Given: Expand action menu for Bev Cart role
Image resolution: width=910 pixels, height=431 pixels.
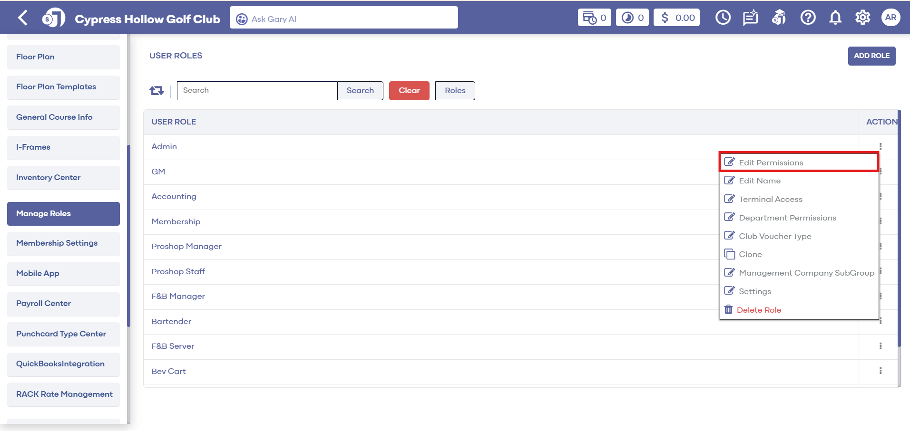Looking at the screenshot, I should pyautogui.click(x=880, y=371).
